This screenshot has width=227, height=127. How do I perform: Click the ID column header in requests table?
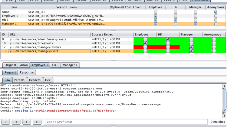5,34
